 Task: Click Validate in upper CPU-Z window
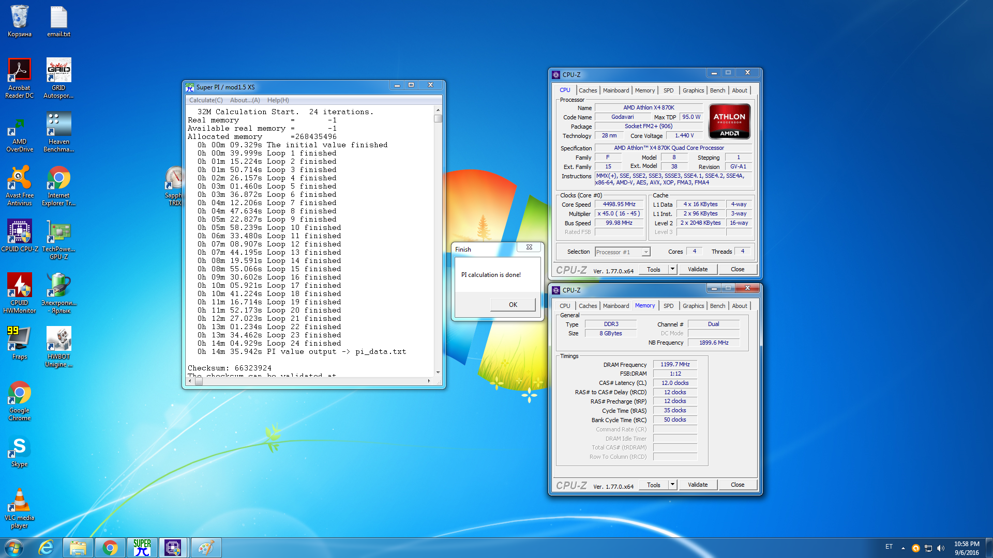[698, 269]
